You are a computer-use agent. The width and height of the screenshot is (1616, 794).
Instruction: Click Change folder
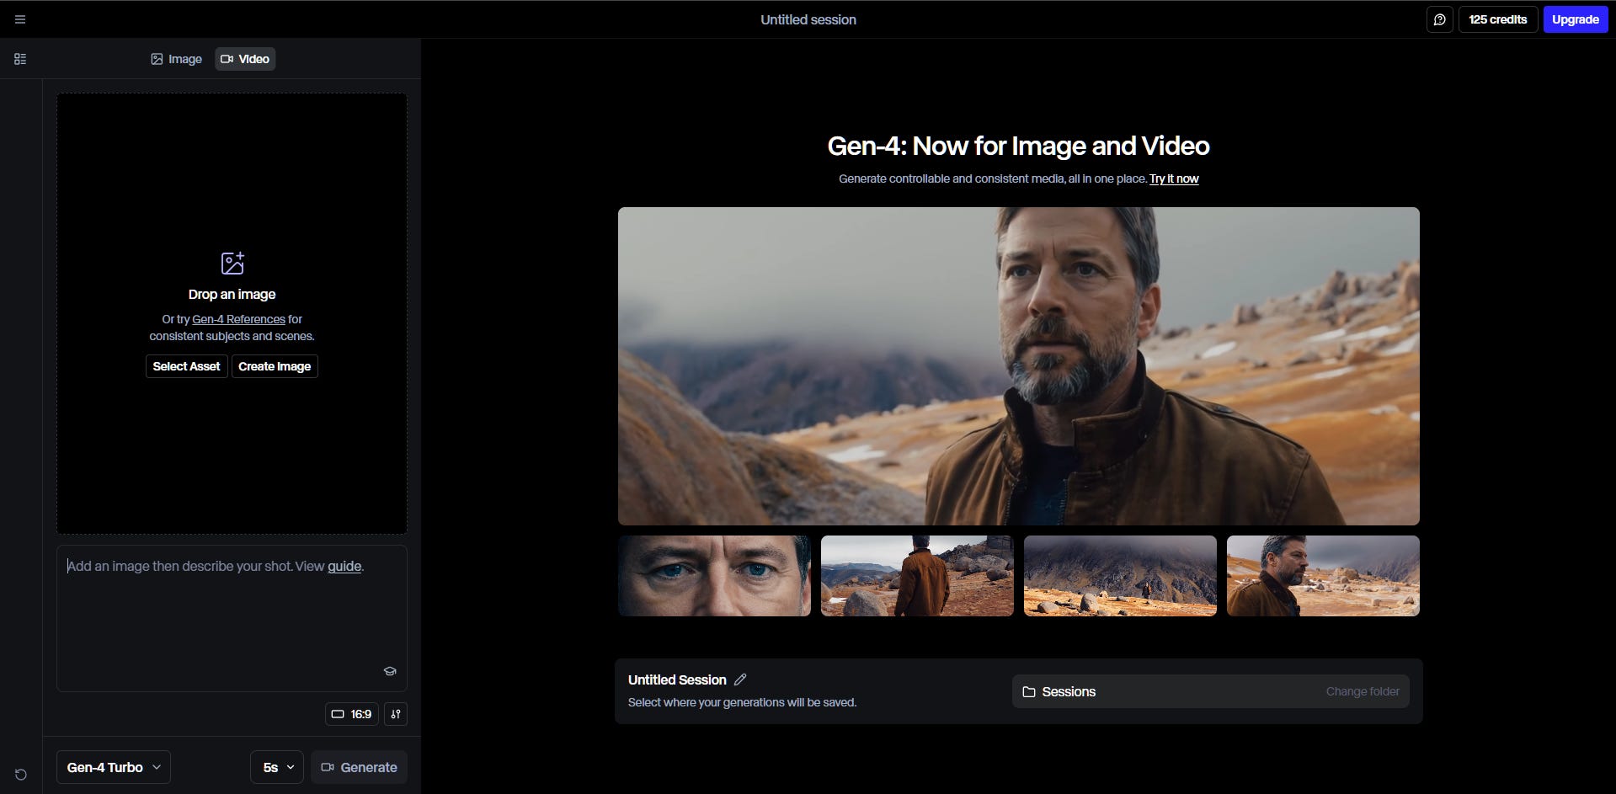1363,691
